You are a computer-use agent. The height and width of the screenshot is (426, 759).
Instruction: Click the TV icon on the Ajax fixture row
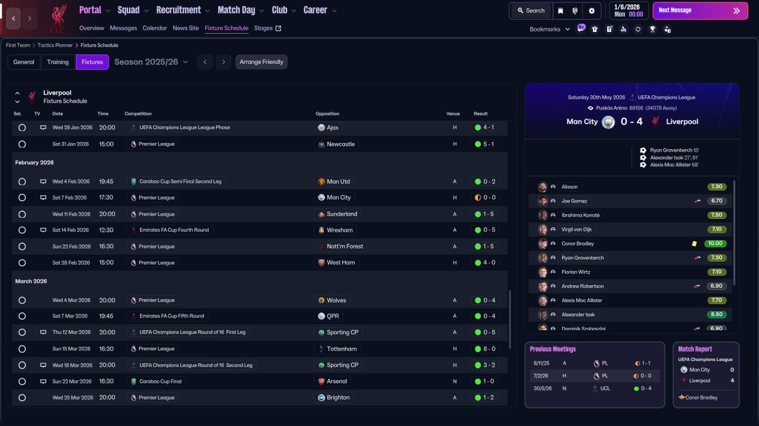point(43,127)
